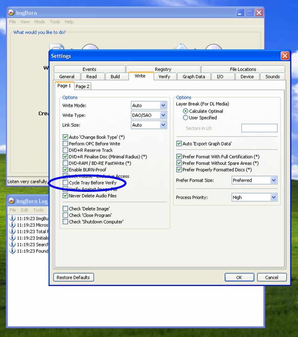This screenshot has height=337, width=298.
Task: Close the Settings dialog with the X button
Action: (x=285, y=56)
